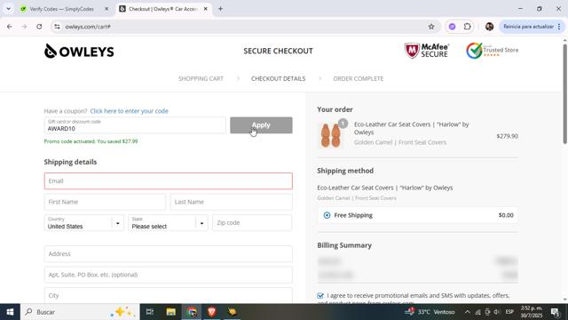This screenshot has width=568, height=320.
Task: Click the Order Complete step
Action: [x=359, y=78]
